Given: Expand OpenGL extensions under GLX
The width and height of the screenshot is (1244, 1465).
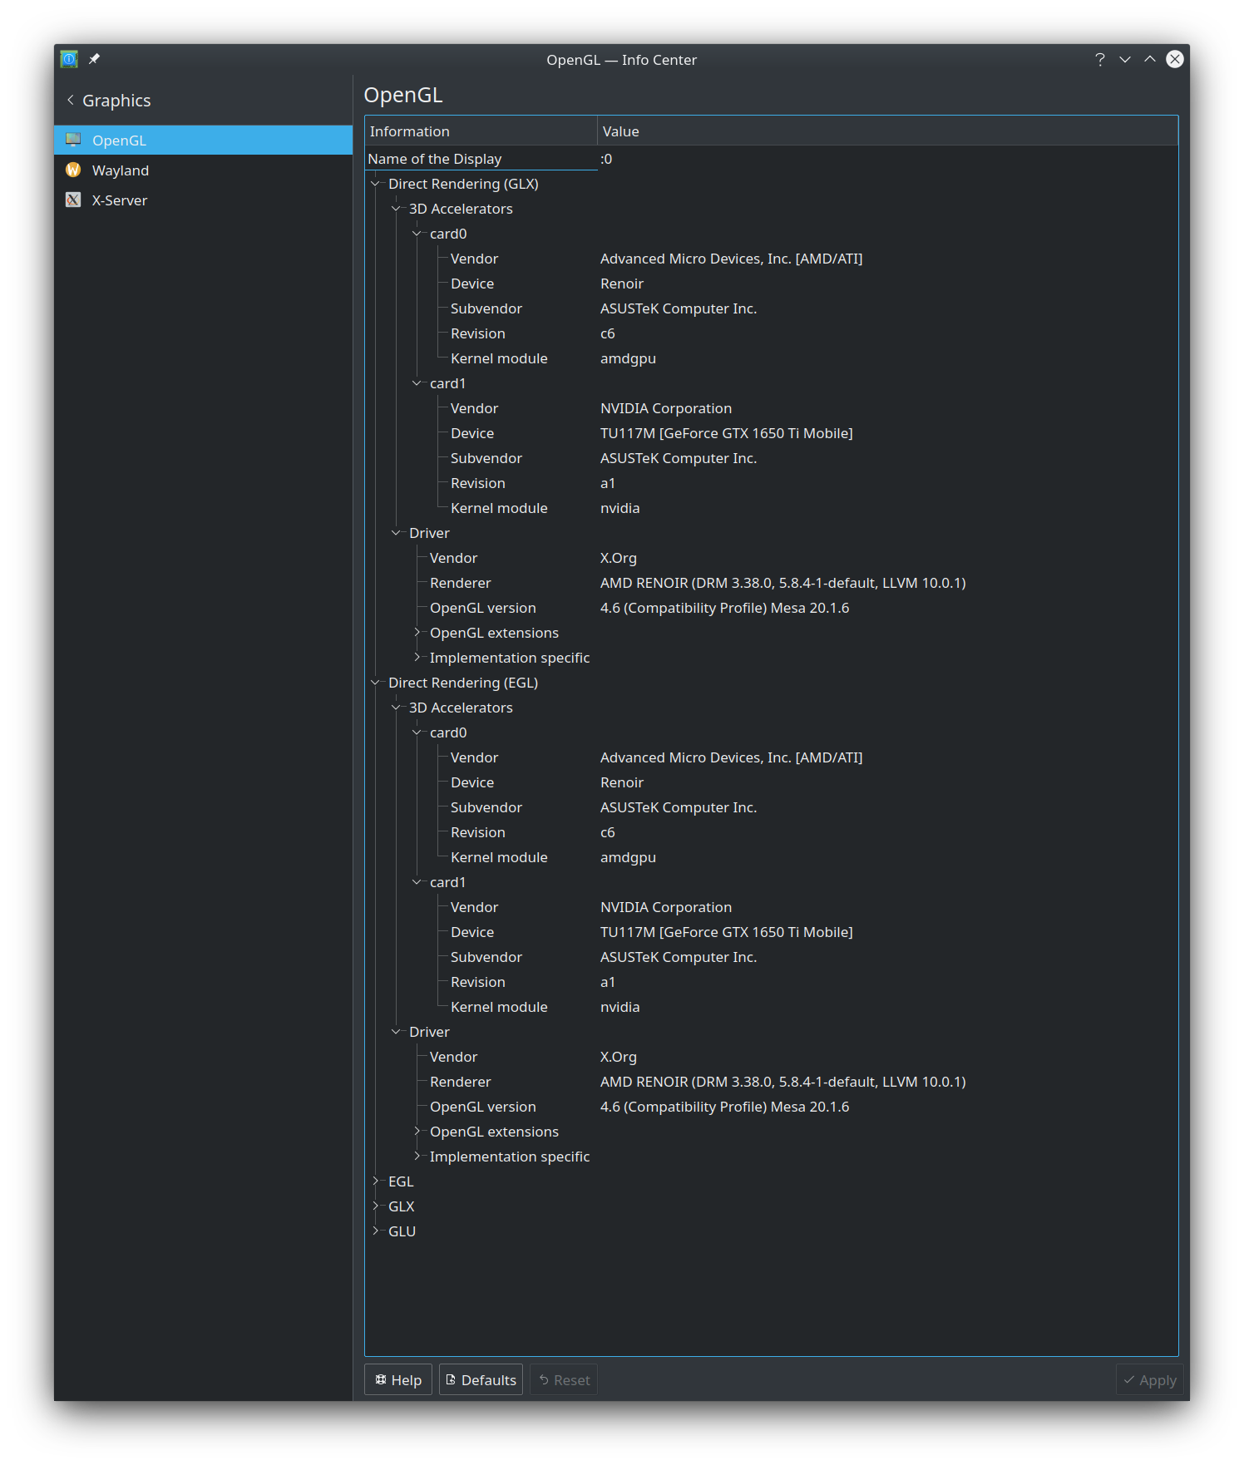Looking at the screenshot, I should click(x=417, y=633).
